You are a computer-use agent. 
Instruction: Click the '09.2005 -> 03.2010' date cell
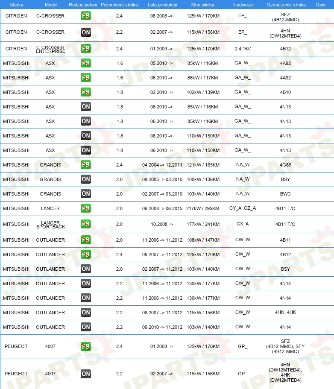162,179
